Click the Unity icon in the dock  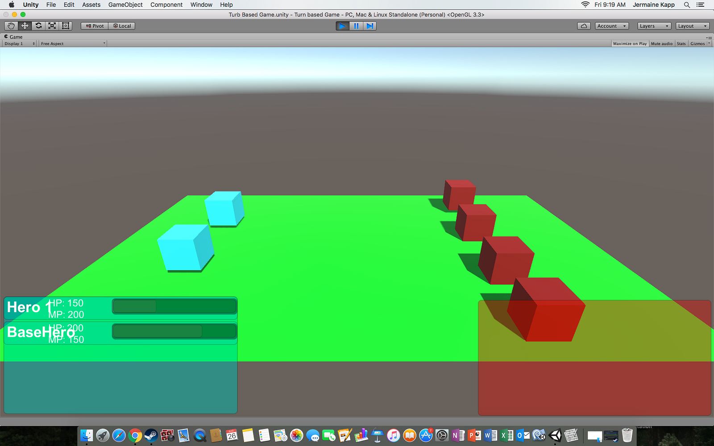pos(555,435)
